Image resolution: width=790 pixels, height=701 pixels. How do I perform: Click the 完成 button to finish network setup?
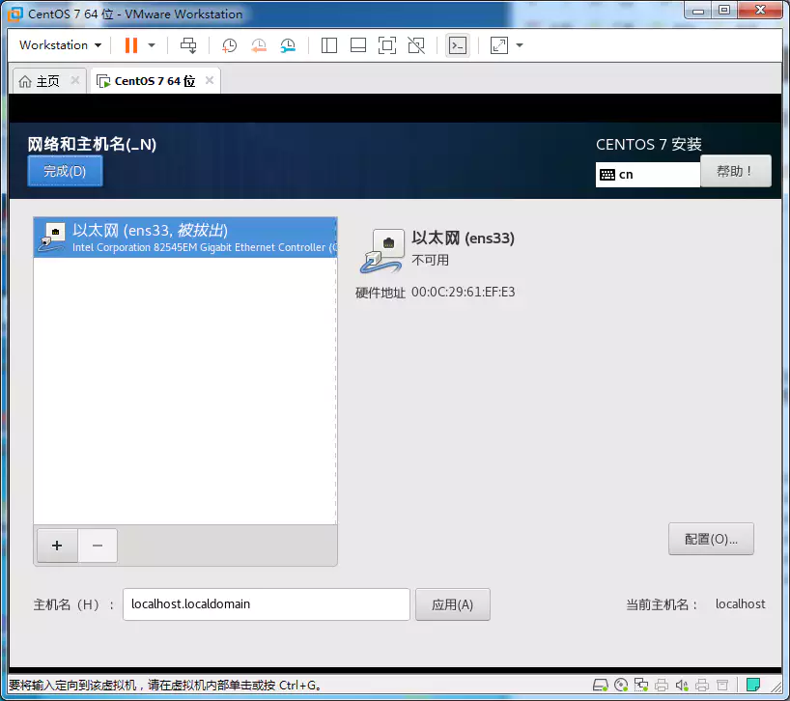[x=64, y=170]
